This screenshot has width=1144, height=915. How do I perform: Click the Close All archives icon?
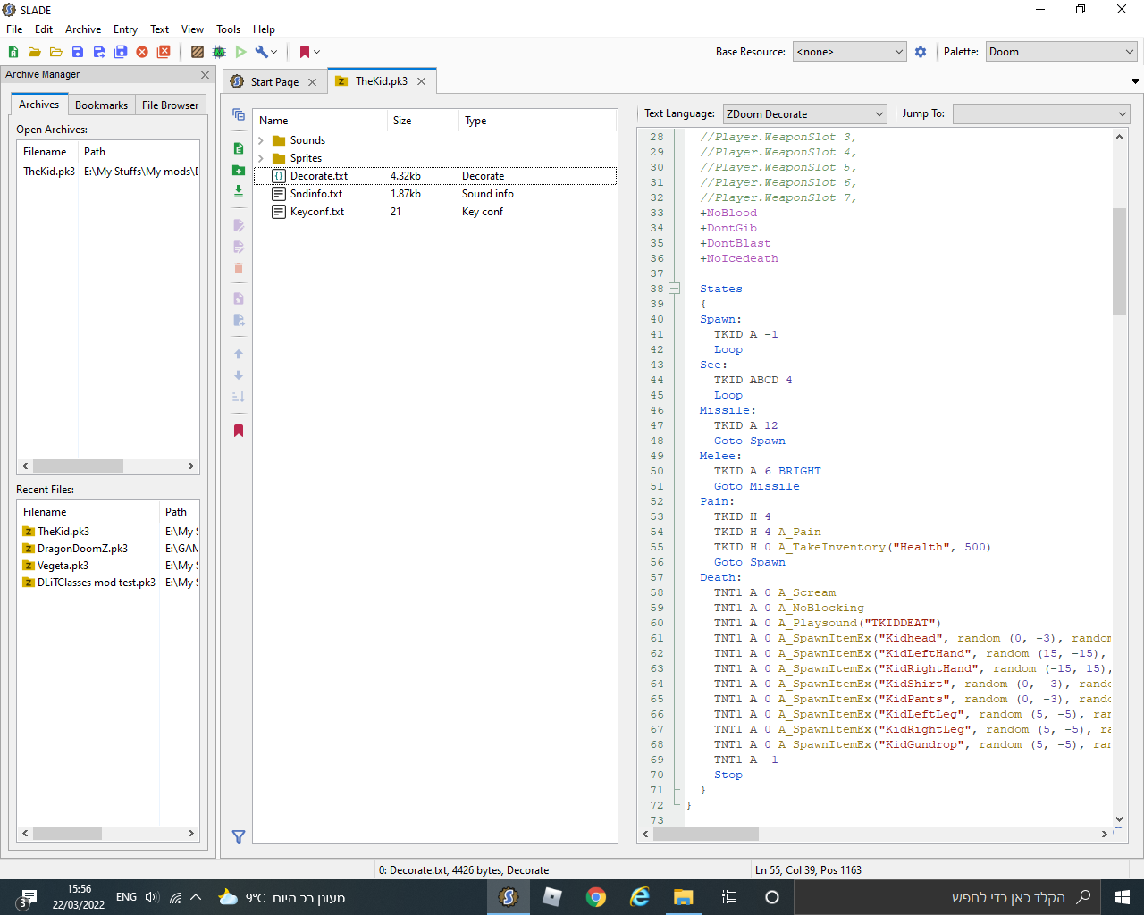coord(164,52)
